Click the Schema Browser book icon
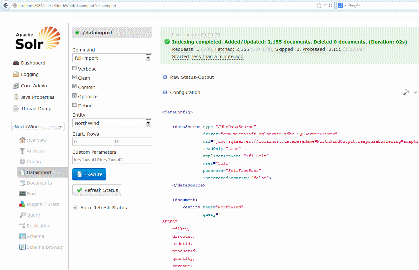Viewport: 419px width, 270px height. (x=23, y=247)
